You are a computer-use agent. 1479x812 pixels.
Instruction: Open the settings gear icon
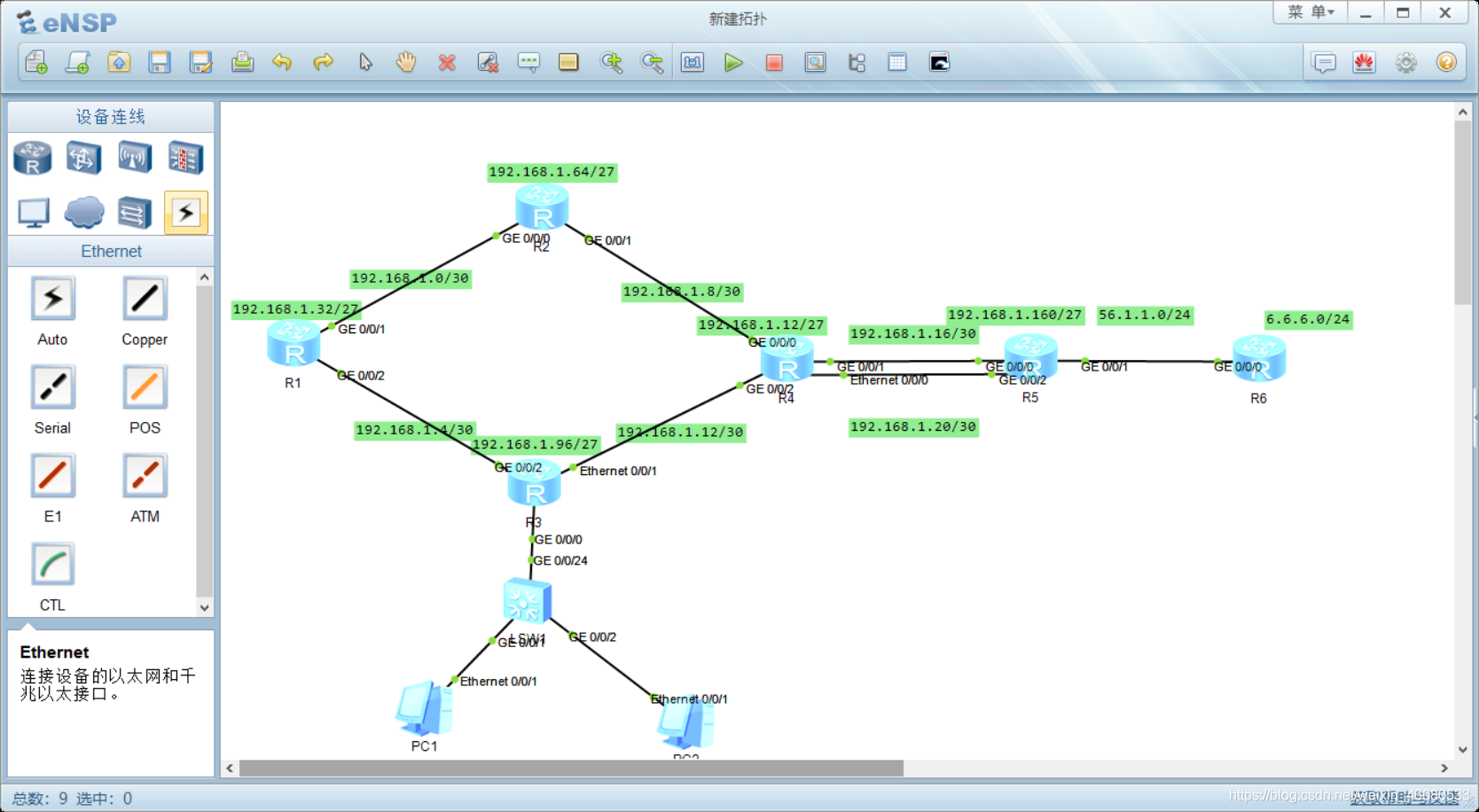click(1405, 62)
